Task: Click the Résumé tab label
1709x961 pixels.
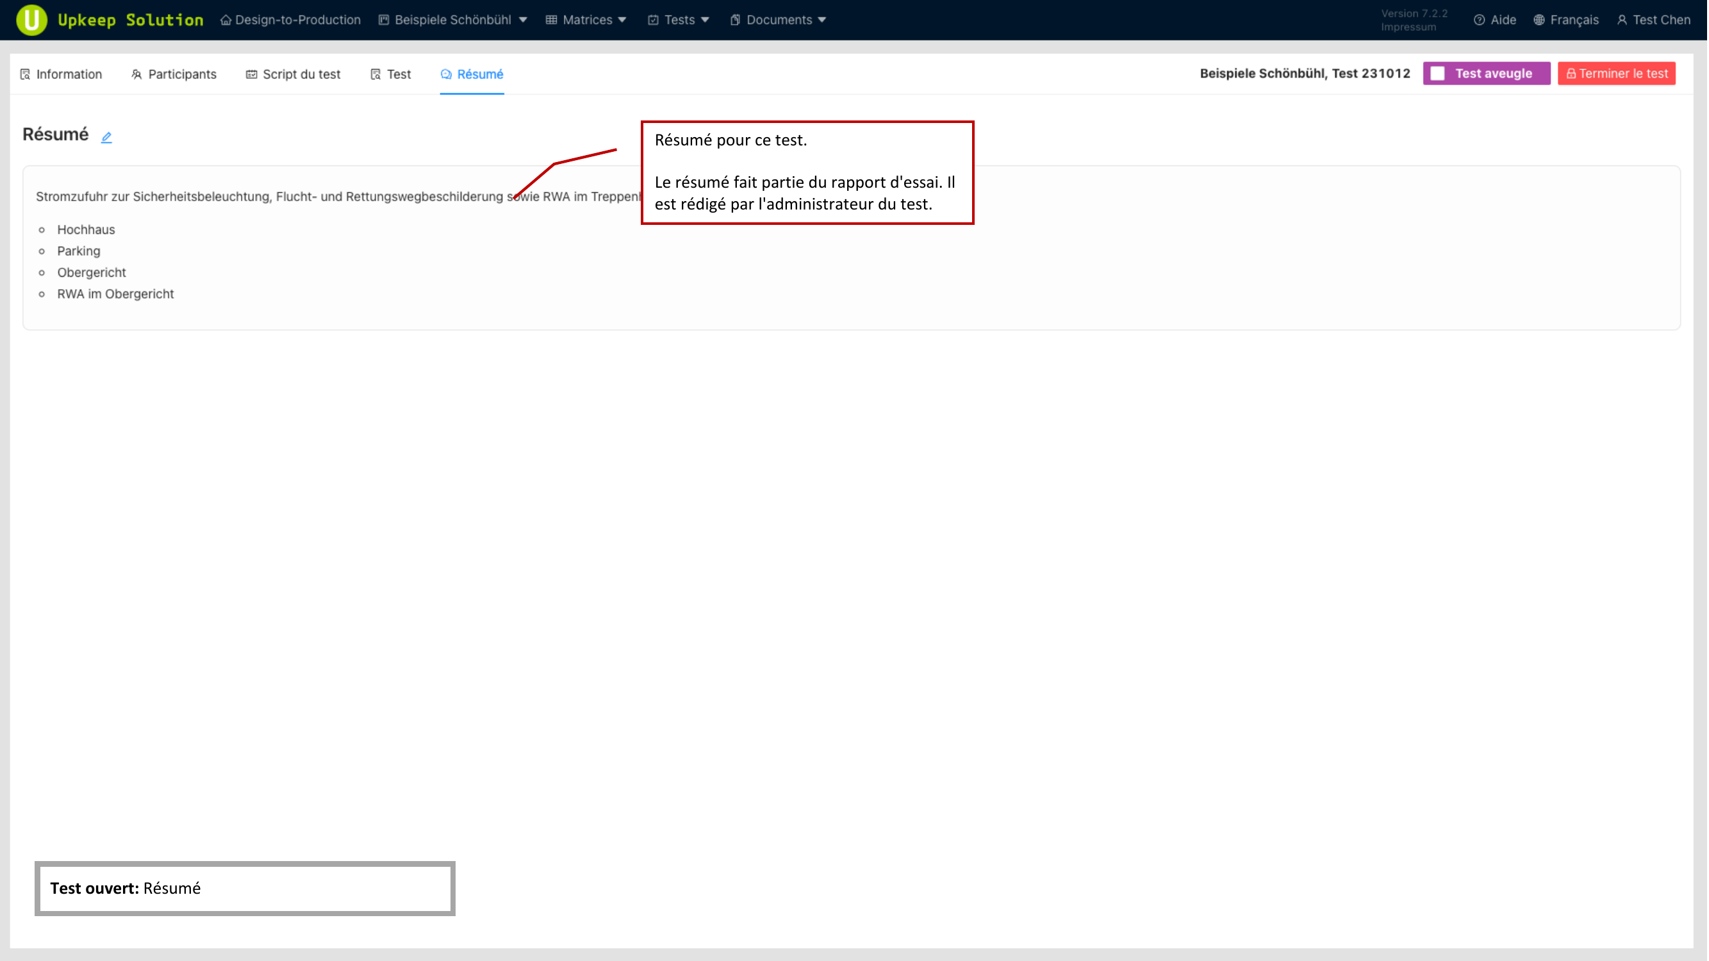Action: (480, 74)
